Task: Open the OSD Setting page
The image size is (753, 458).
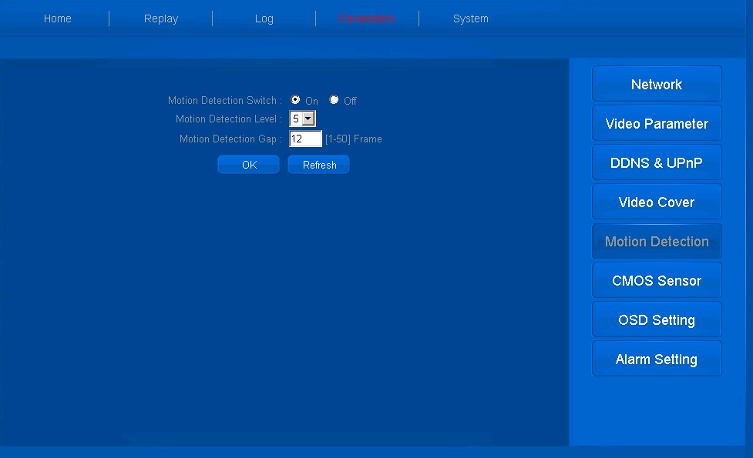Action: 657,320
